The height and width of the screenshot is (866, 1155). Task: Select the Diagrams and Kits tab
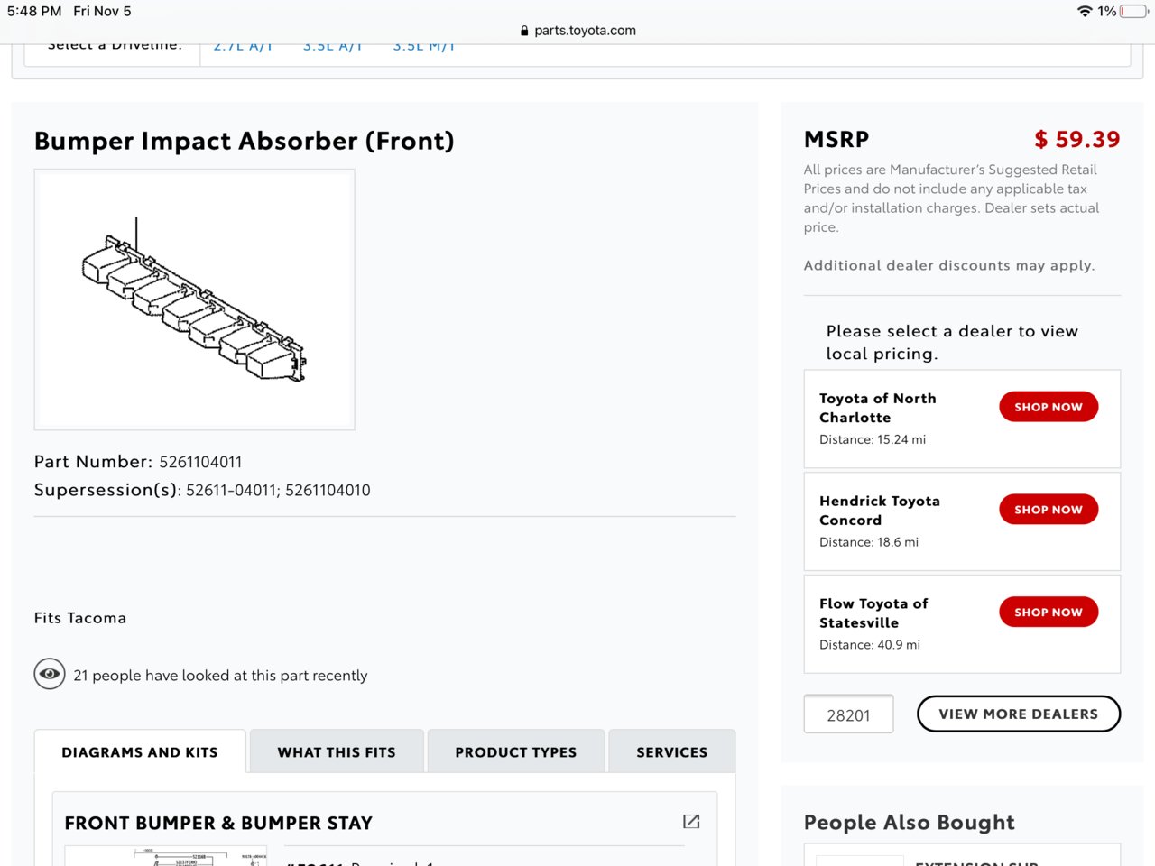click(x=140, y=752)
